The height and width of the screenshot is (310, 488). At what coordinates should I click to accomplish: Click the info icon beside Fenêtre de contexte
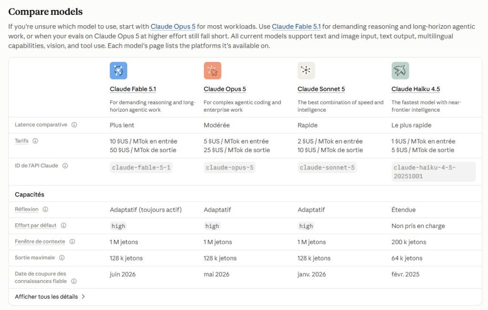coord(72,242)
